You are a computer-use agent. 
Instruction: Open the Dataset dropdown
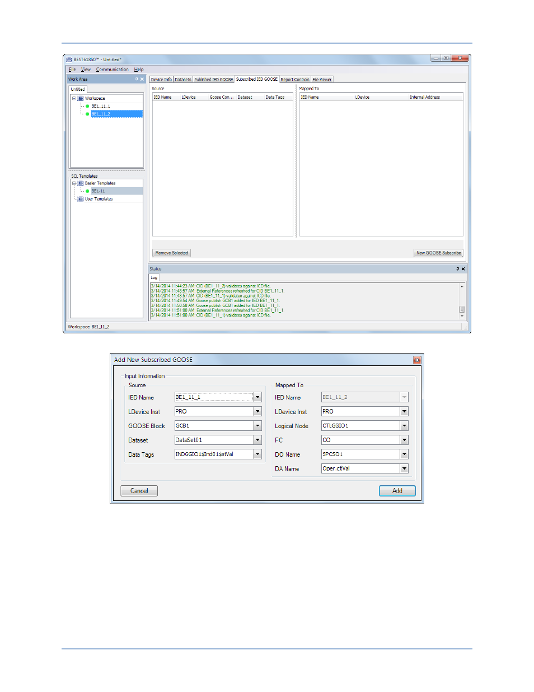pos(257,440)
